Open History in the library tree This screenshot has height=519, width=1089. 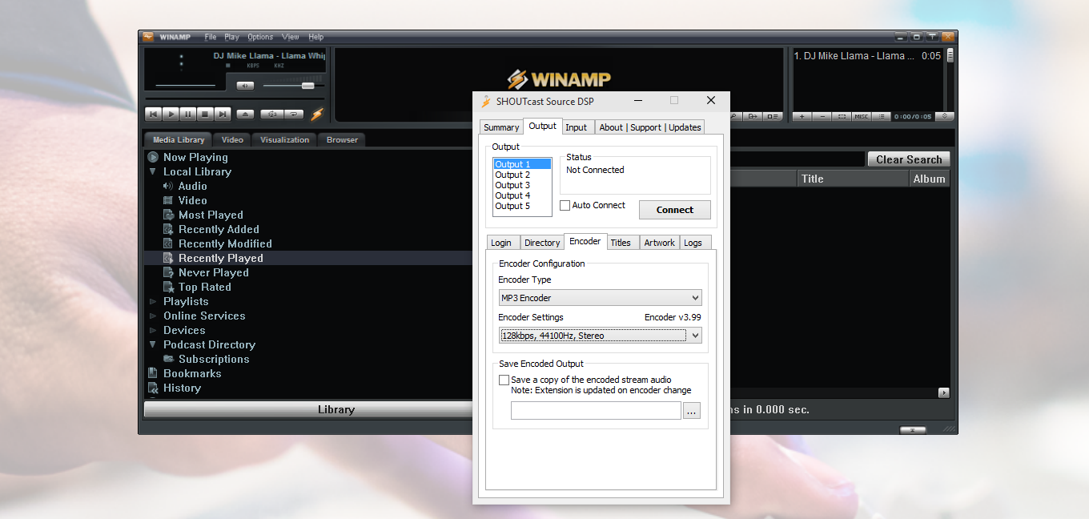tap(182, 388)
